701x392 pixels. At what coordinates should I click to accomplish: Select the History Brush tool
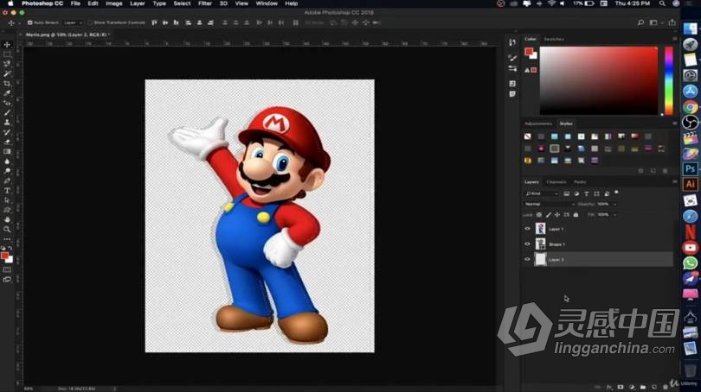click(x=7, y=132)
